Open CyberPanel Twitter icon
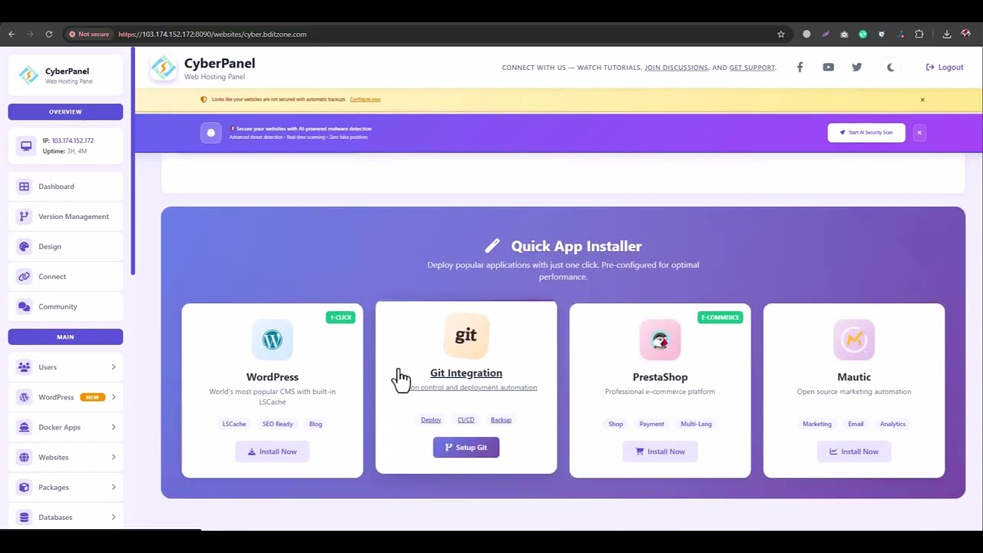 click(x=856, y=67)
